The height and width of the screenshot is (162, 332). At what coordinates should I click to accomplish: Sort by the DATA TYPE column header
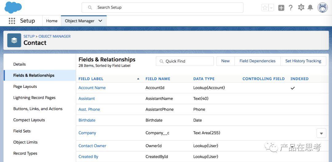204,79
